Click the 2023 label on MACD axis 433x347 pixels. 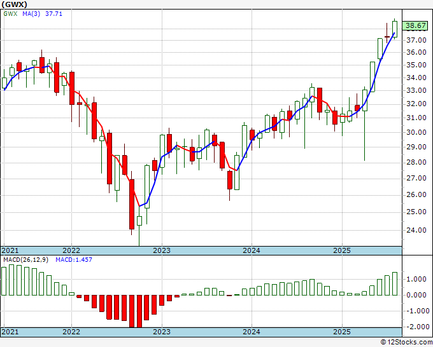162,332
